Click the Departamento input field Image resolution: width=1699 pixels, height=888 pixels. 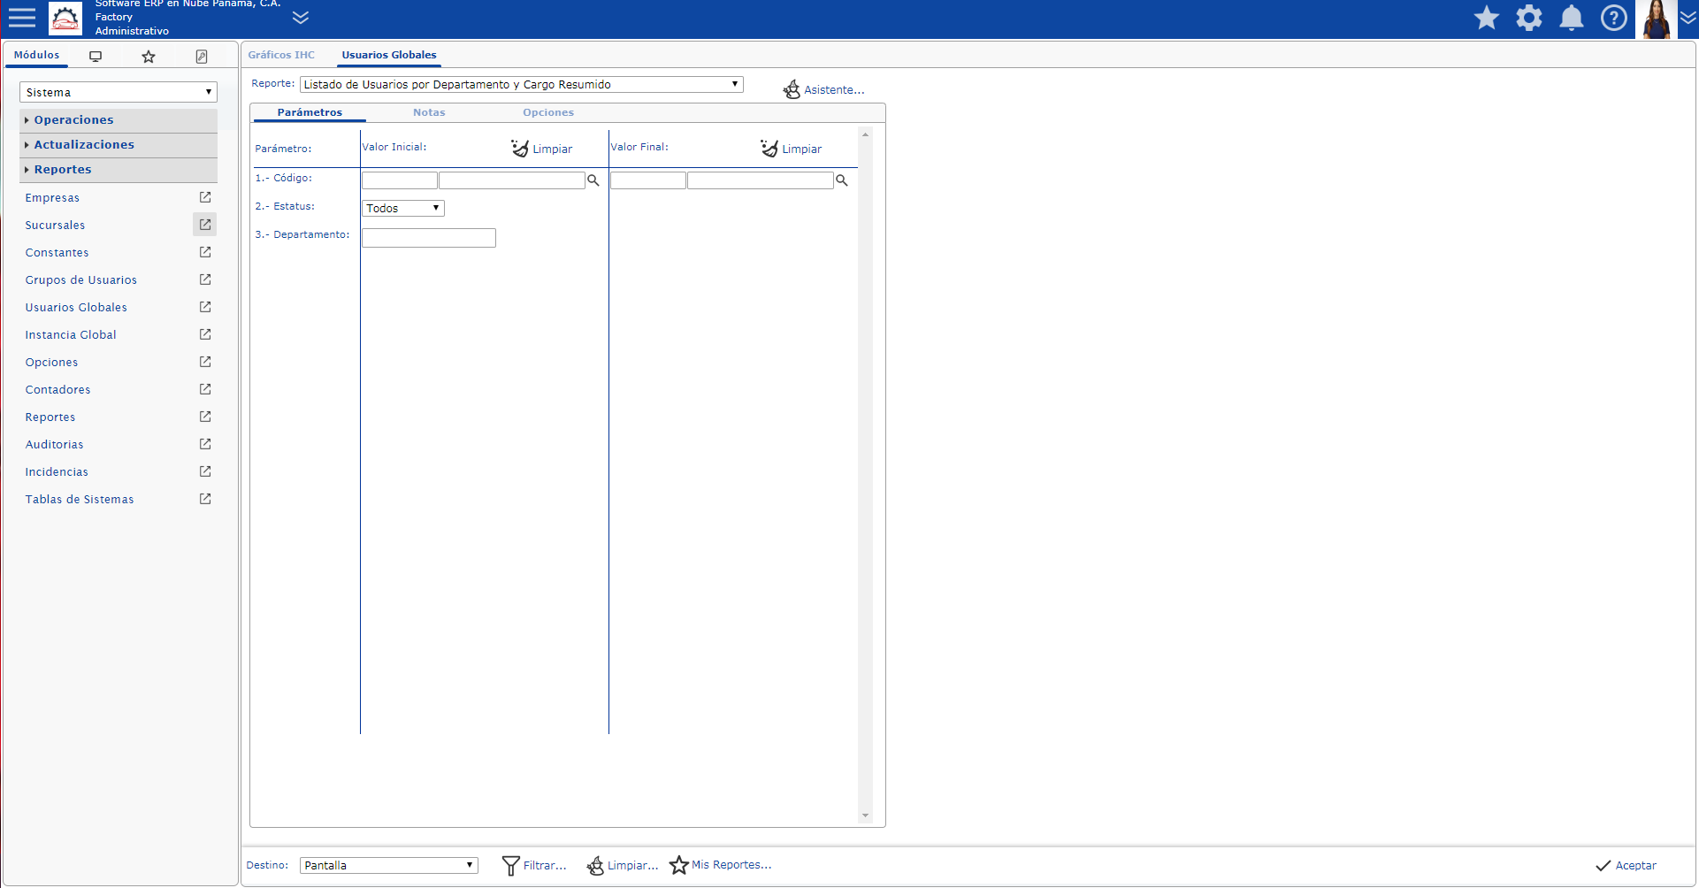pos(429,238)
